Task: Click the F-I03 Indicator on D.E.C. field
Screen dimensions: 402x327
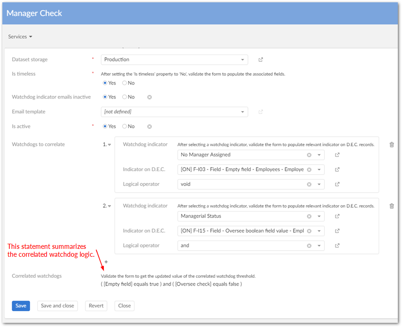Action: point(242,169)
